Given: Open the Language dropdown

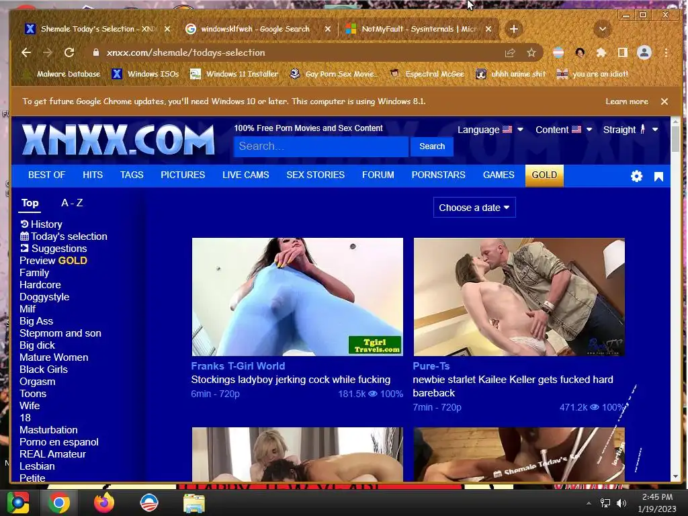Looking at the screenshot, I should click(x=490, y=130).
